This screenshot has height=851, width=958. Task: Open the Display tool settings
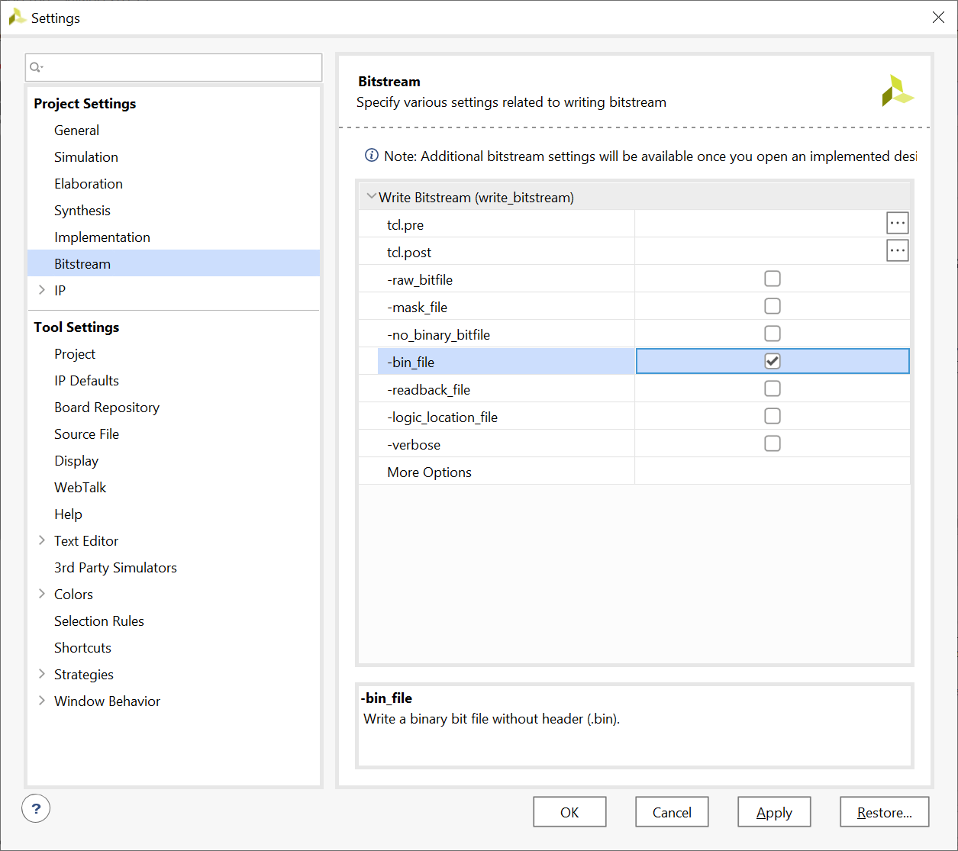point(76,461)
